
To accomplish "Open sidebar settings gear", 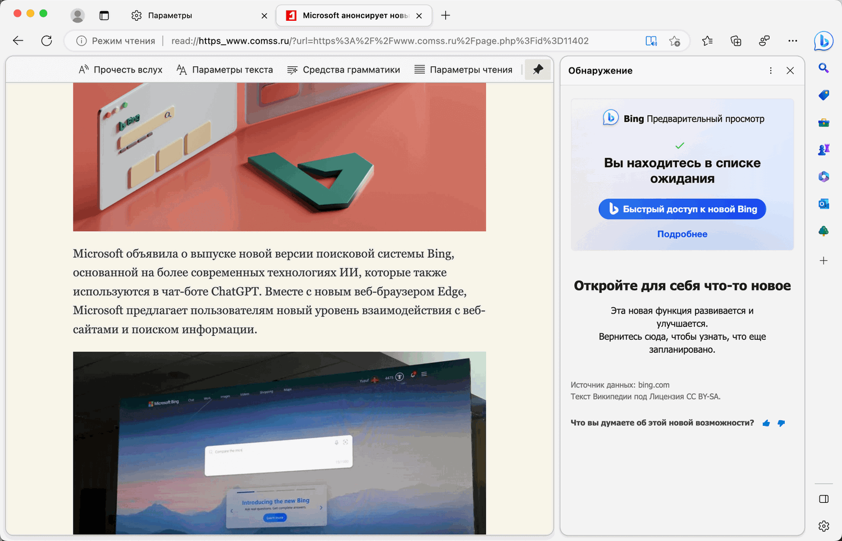I will (x=823, y=526).
